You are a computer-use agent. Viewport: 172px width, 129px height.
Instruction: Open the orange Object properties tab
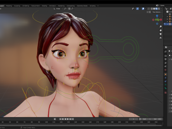coord(166,74)
